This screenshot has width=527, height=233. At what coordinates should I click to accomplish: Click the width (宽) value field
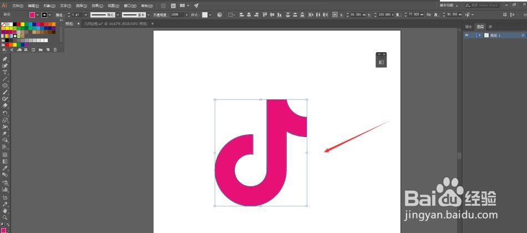coord(417,15)
